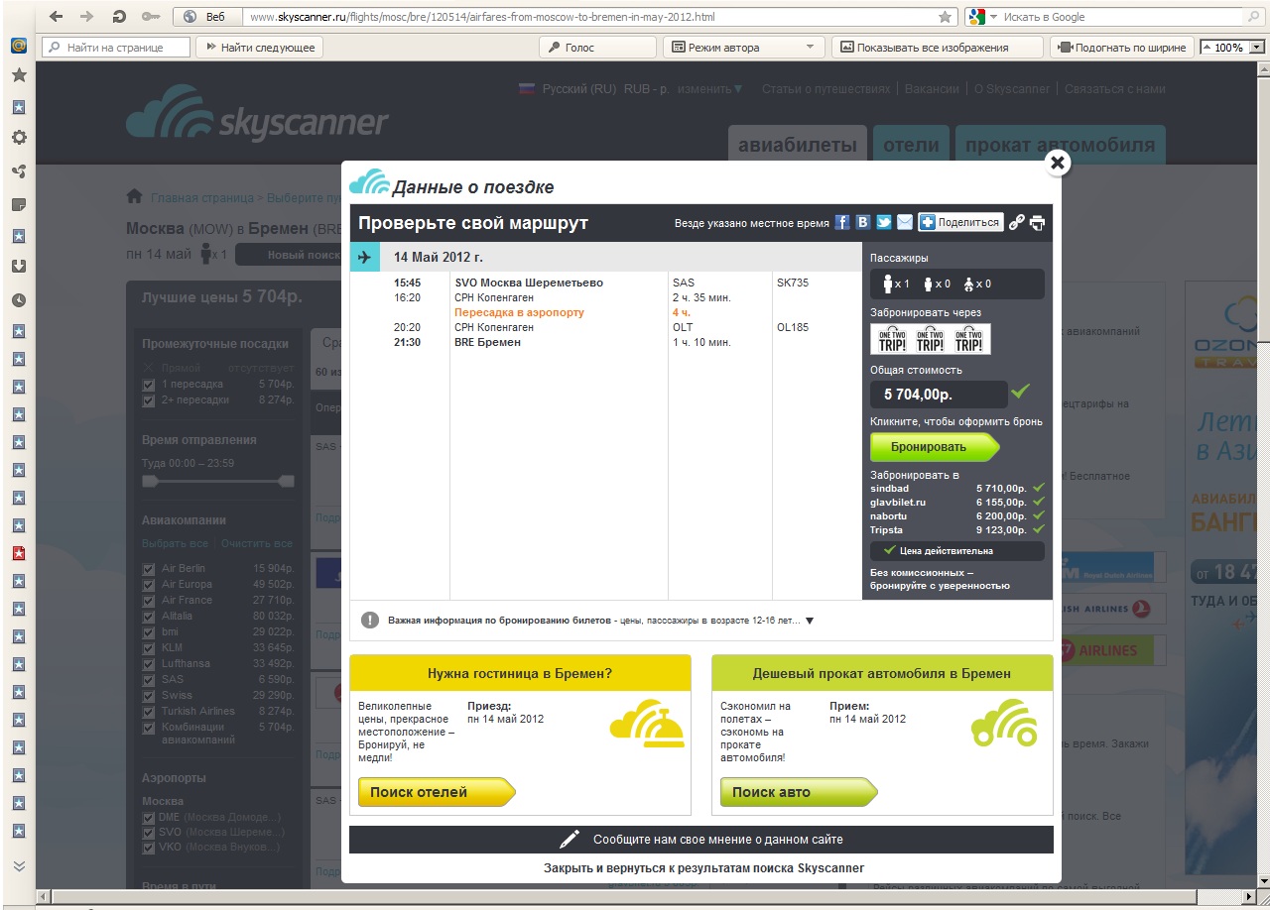Reload the page in browser toolbar
Screen dimensions: 1270x910
(119, 17)
